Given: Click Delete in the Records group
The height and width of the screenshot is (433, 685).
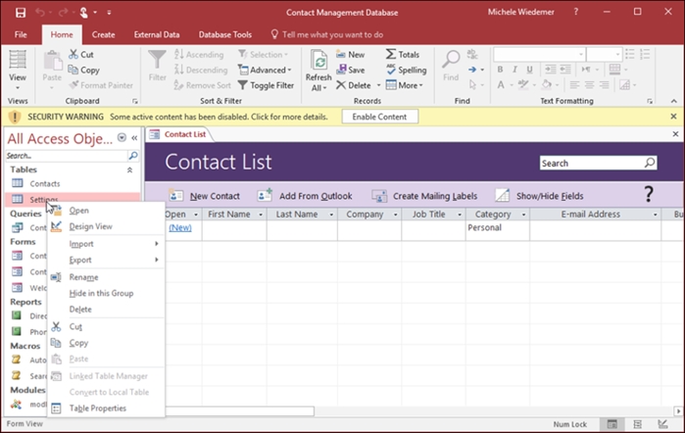Looking at the screenshot, I should coord(354,85).
